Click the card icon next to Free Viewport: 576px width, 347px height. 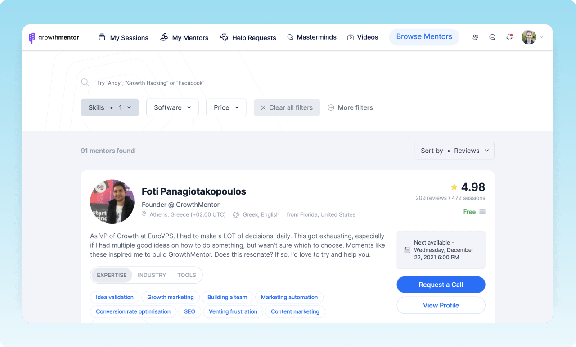point(482,212)
